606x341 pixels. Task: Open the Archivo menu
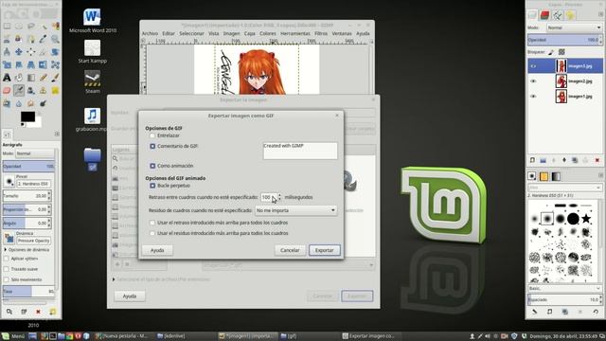coord(150,34)
